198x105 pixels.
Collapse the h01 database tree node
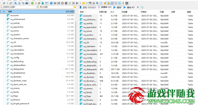coord(4,12)
